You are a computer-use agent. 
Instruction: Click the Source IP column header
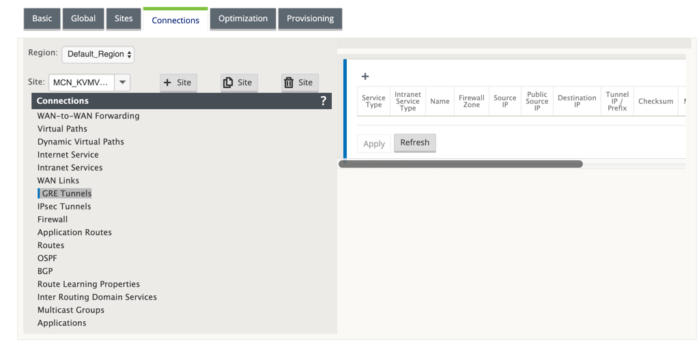pyautogui.click(x=505, y=101)
